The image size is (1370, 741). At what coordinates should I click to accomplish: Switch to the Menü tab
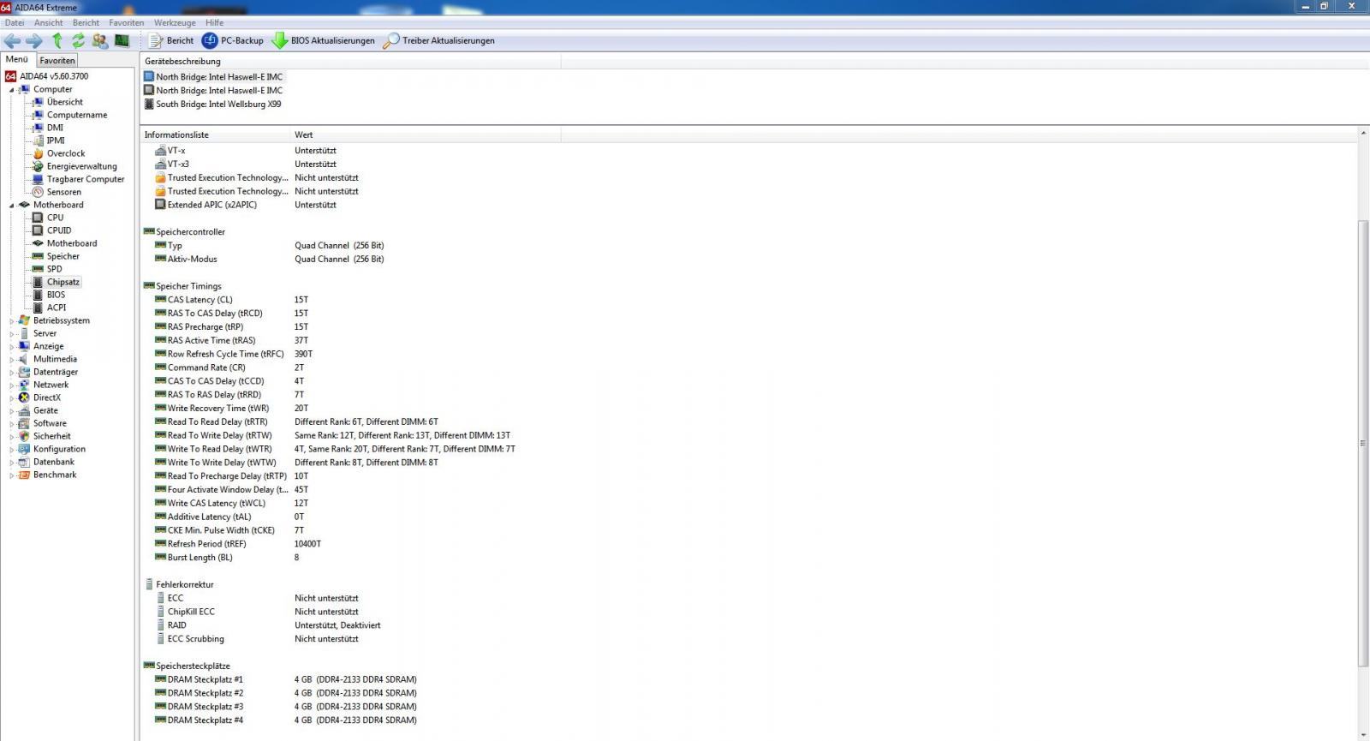(17, 59)
